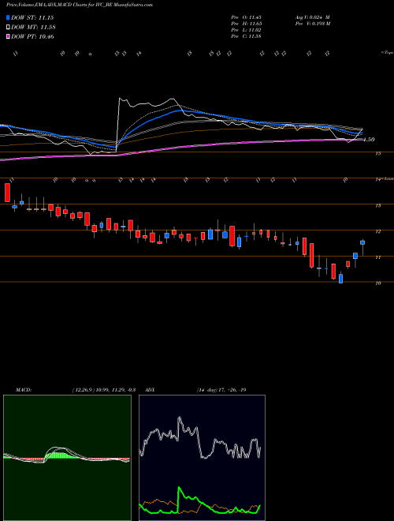The height and width of the screenshot is (521, 394).
Task: Click the 'Avg V: 0.024 M' value
Action: pyautogui.click(x=312, y=17)
